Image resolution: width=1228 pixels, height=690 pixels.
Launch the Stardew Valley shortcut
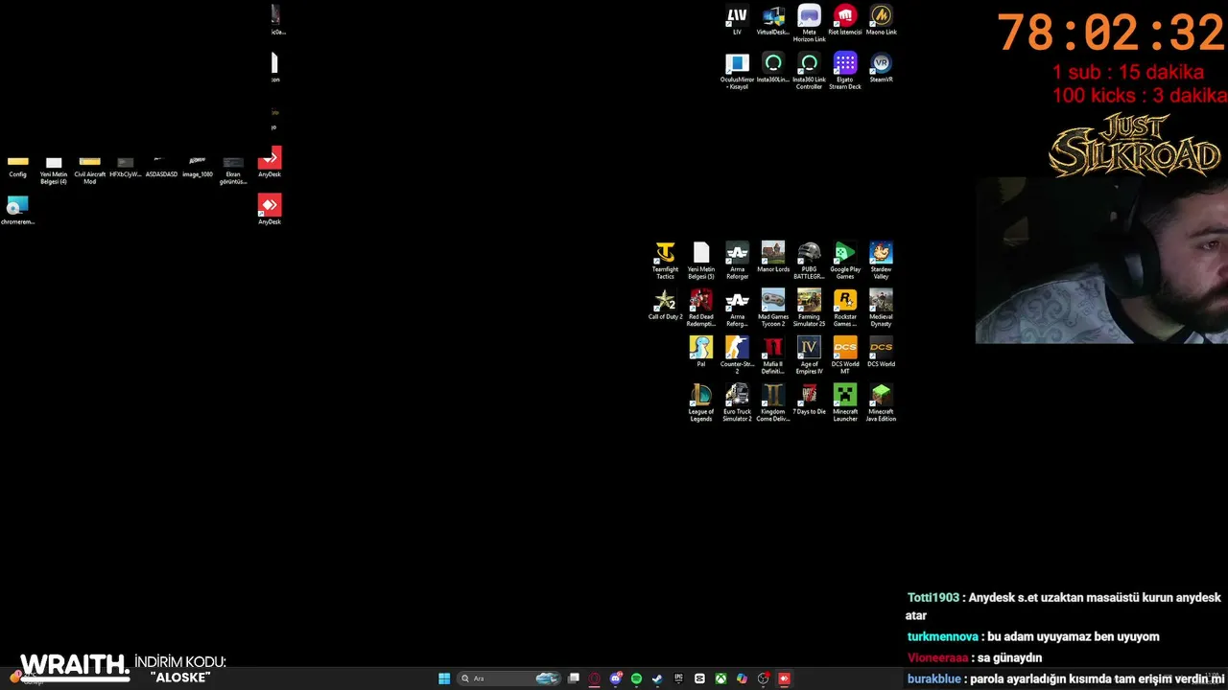881,261
